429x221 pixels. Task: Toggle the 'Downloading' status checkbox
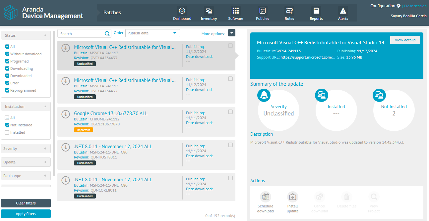coord(7,68)
